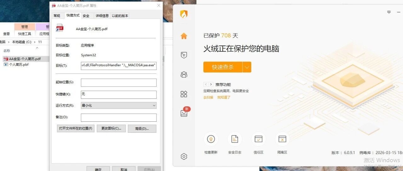Open the security tools grid icon
This screenshot has height=171, width=403.
coord(184,94)
